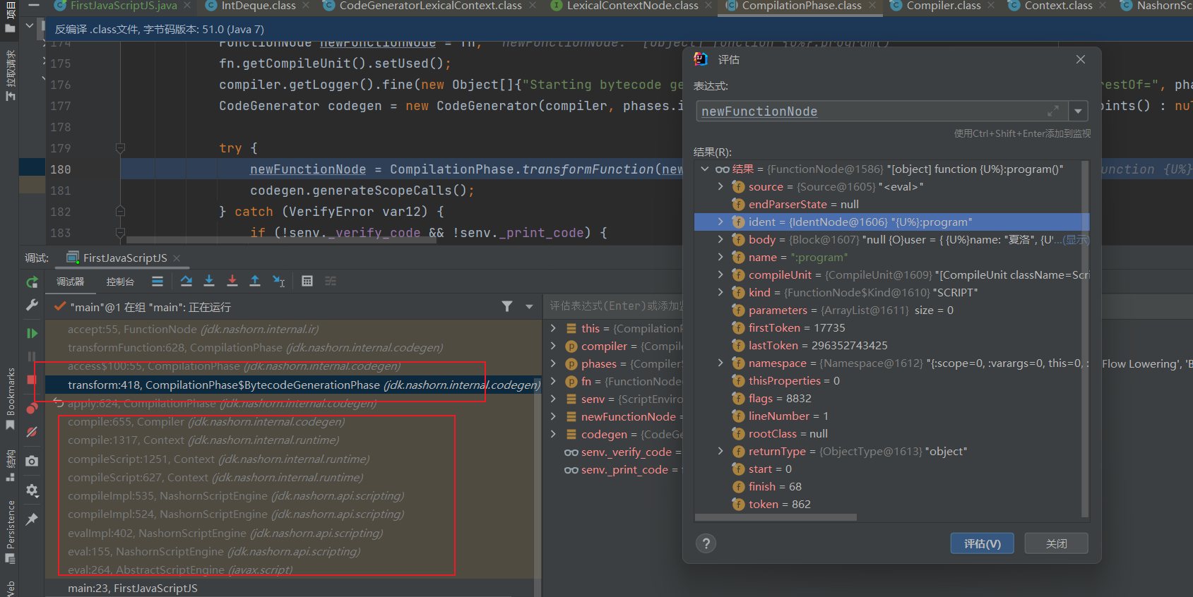Get thread dump with camera icon
This screenshot has width=1193, height=597.
pyautogui.click(x=32, y=461)
